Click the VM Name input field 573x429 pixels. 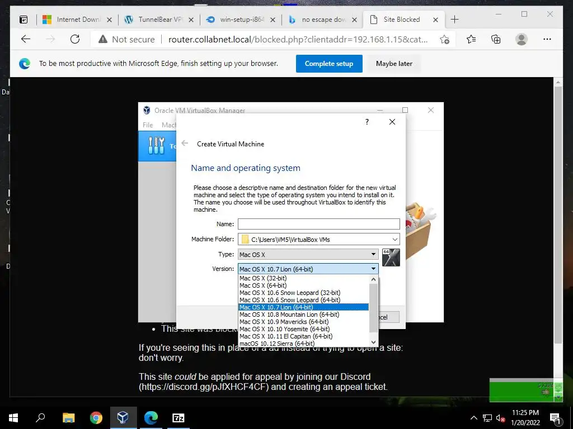point(318,224)
